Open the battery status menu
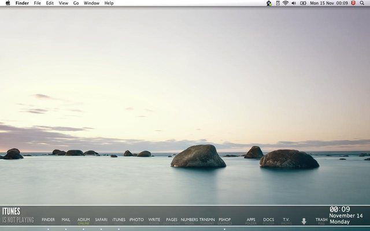The width and height of the screenshot is (370, 231). (302, 3)
